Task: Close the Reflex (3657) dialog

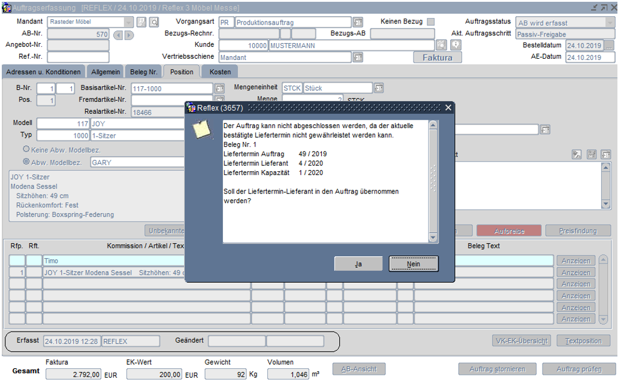Action: point(448,108)
